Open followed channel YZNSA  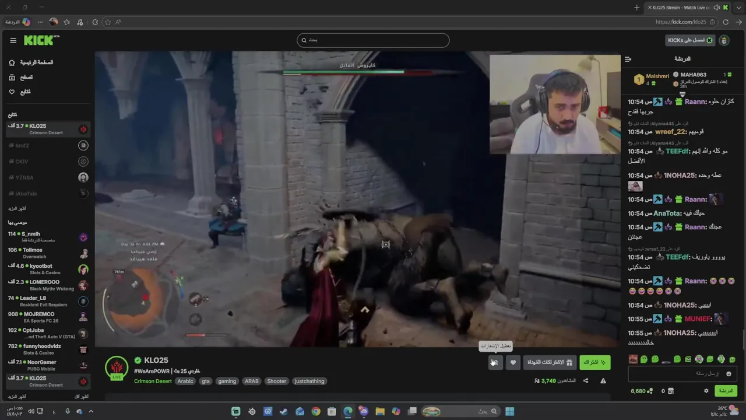click(48, 177)
